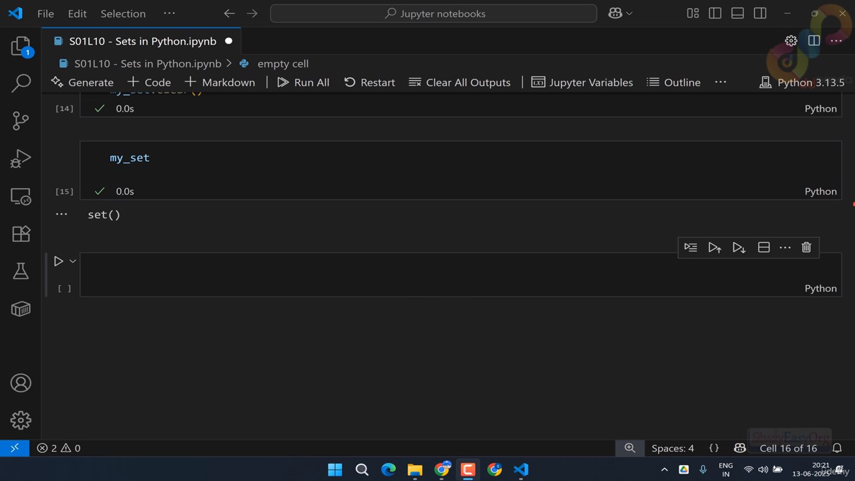The width and height of the screenshot is (855, 481).
Task: Open notebook toolbar overflow ellipsis
Action: pyautogui.click(x=720, y=82)
